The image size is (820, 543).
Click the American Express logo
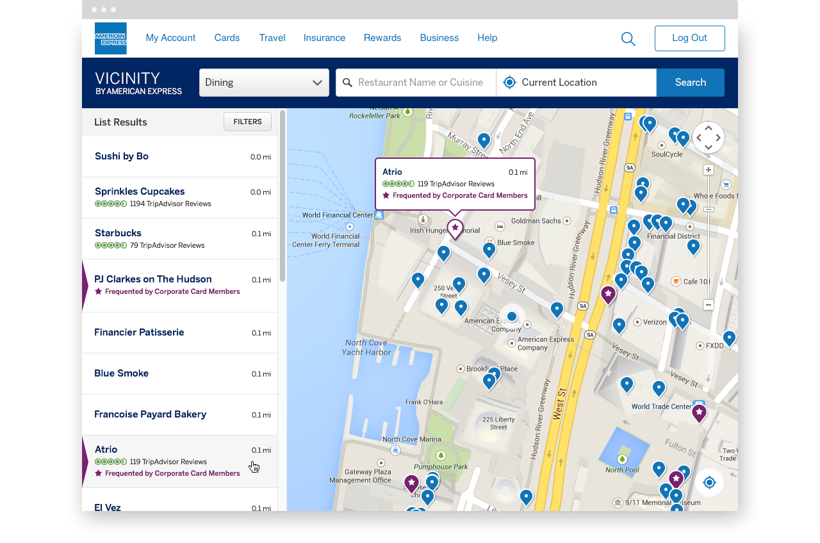click(x=110, y=38)
